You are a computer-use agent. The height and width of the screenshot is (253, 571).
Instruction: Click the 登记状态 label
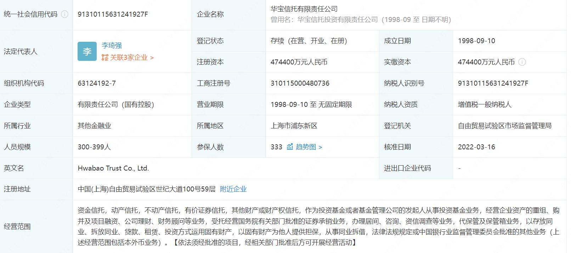pos(210,41)
